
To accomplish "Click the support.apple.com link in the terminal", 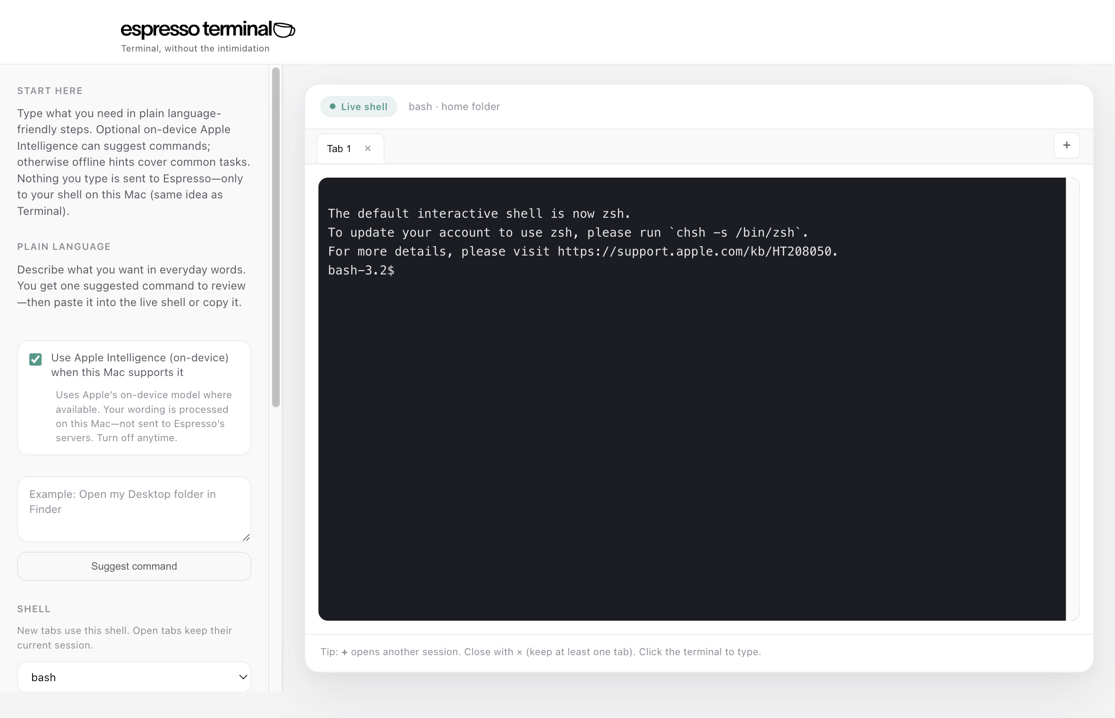I will coord(695,251).
